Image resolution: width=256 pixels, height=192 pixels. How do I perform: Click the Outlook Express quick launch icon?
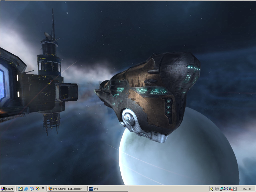tap(32, 189)
